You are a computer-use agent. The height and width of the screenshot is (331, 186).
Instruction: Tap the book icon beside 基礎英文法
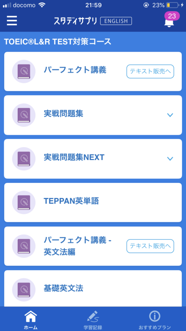[x=24, y=290]
